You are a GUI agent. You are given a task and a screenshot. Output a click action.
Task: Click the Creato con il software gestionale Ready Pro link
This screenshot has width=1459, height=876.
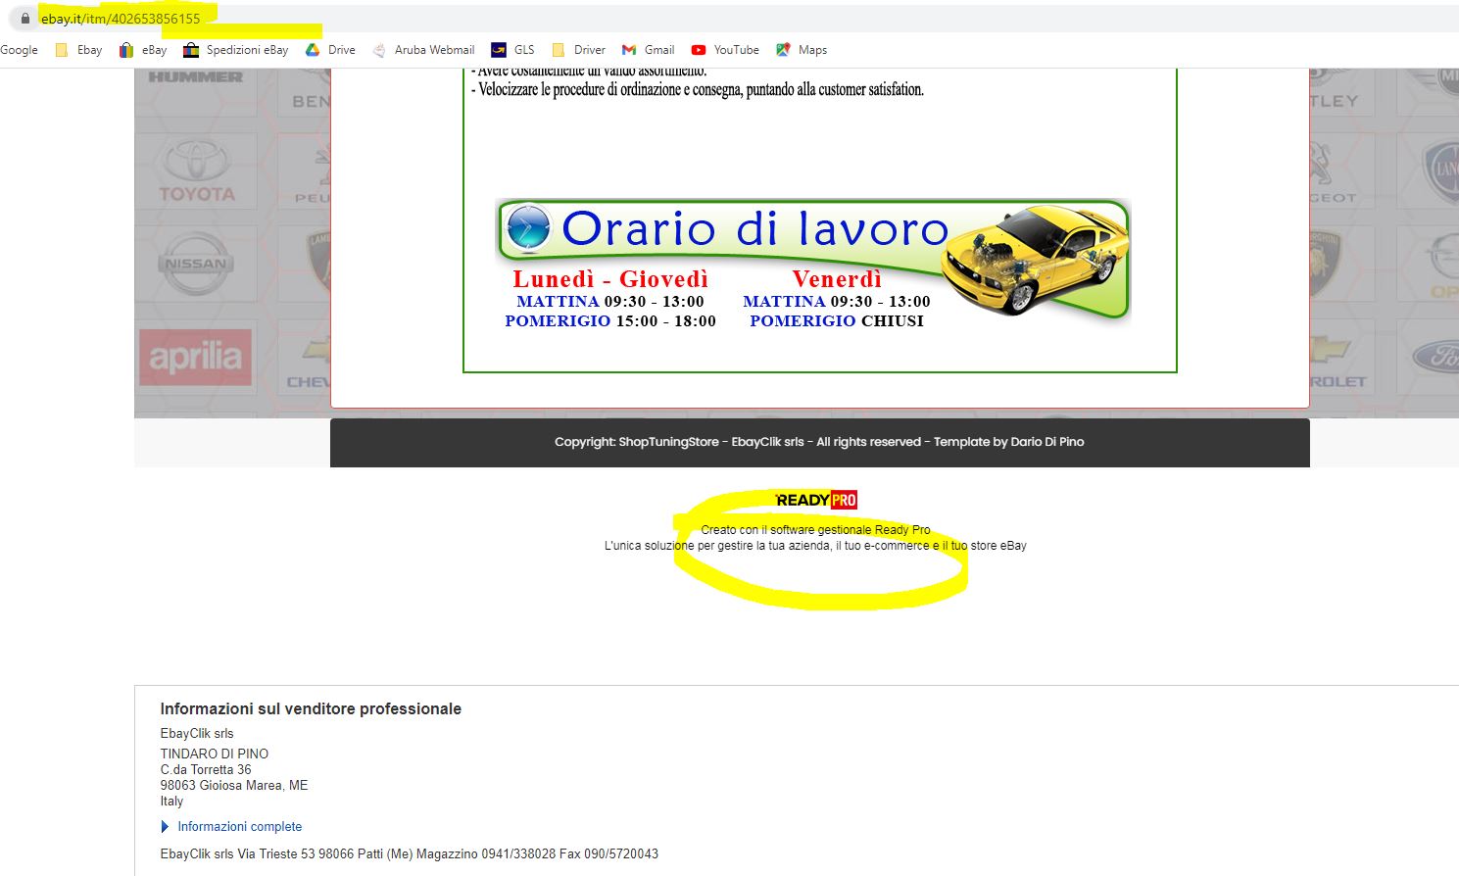click(815, 530)
